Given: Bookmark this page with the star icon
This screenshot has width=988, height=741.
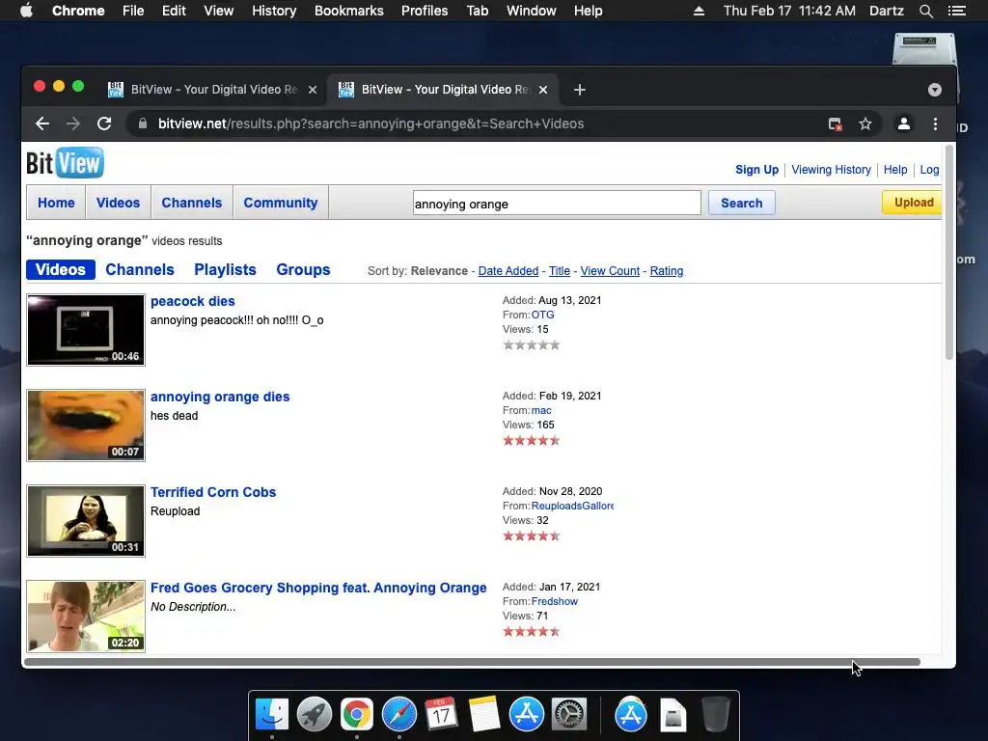Looking at the screenshot, I should pyautogui.click(x=865, y=124).
